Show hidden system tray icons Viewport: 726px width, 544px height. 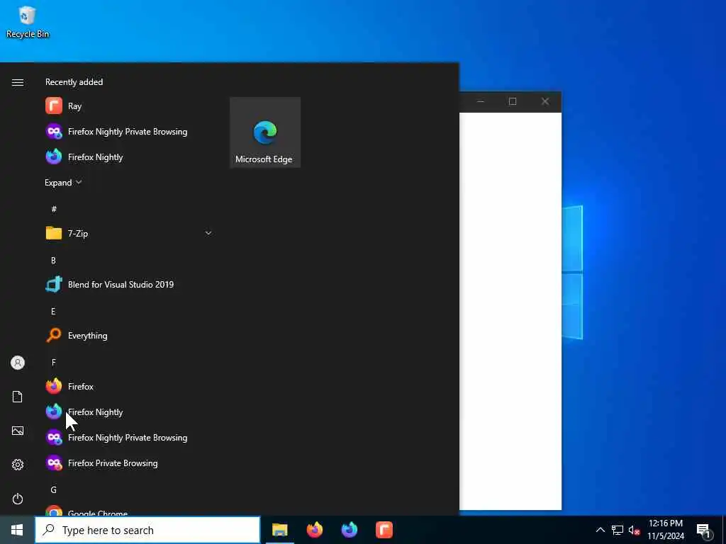(600, 530)
